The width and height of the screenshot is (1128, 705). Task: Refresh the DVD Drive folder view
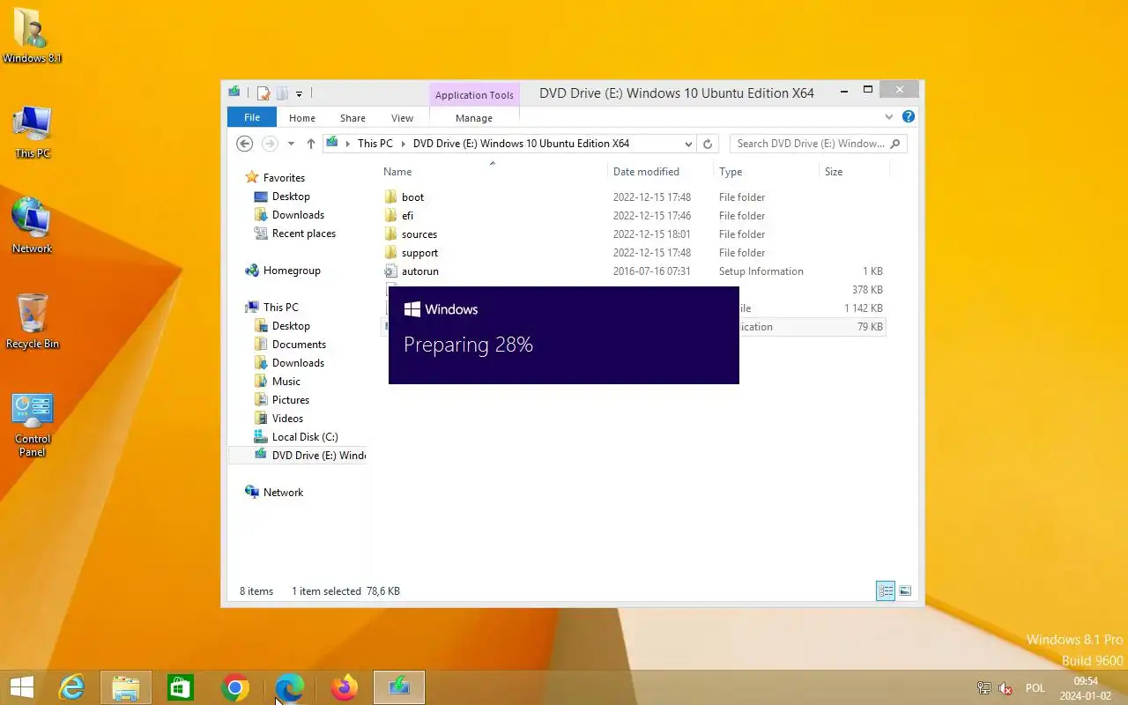coord(708,144)
